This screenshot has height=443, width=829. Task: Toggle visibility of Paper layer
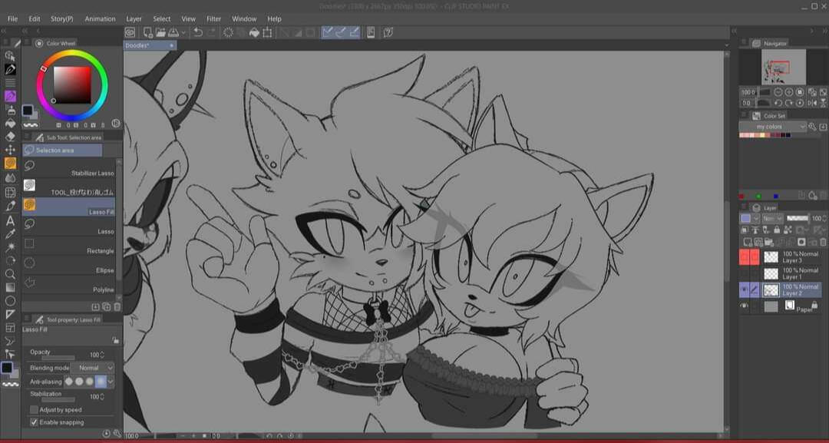pyautogui.click(x=744, y=306)
